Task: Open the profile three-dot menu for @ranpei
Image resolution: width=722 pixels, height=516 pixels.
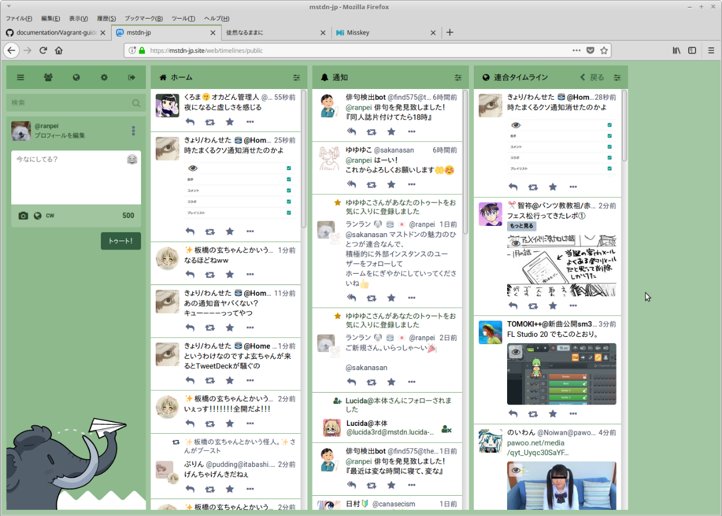Action: pos(133,131)
